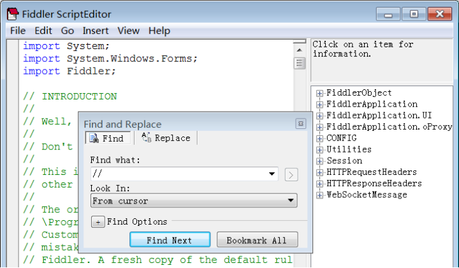
Task: Open the Go menu
Action: pyautogui.click(x=68, y=31)
